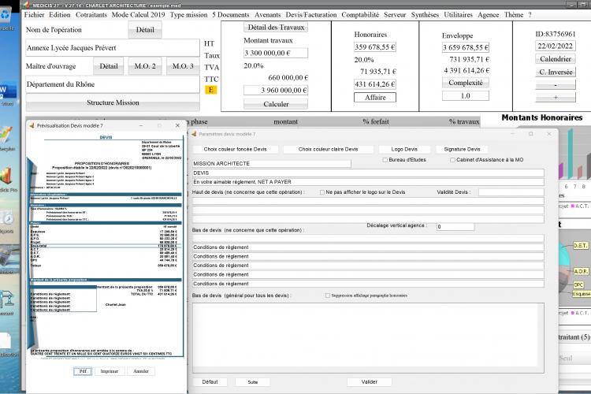
Task: Edit the NET A PAYER text field
Action: tap(368, 182)
